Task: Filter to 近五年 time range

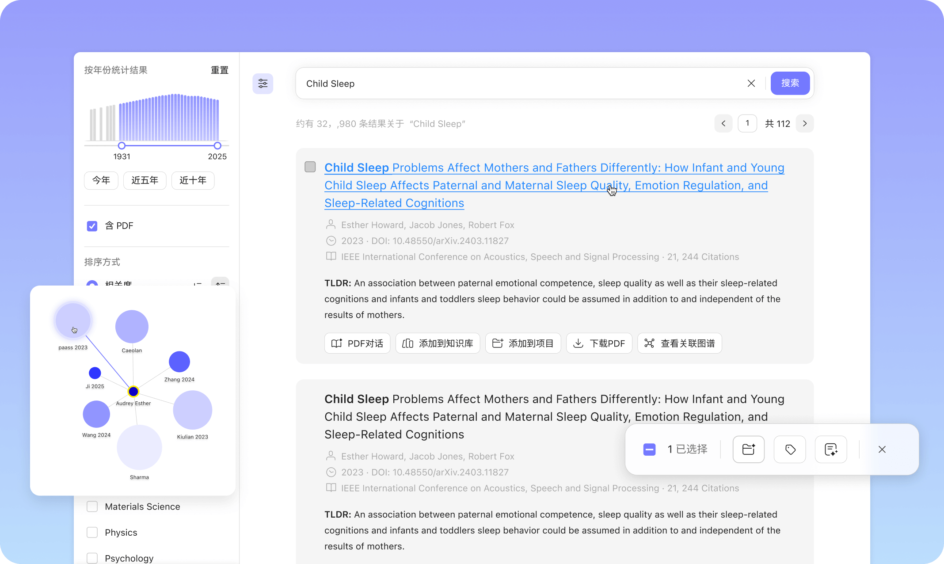Action: point(145,180)
